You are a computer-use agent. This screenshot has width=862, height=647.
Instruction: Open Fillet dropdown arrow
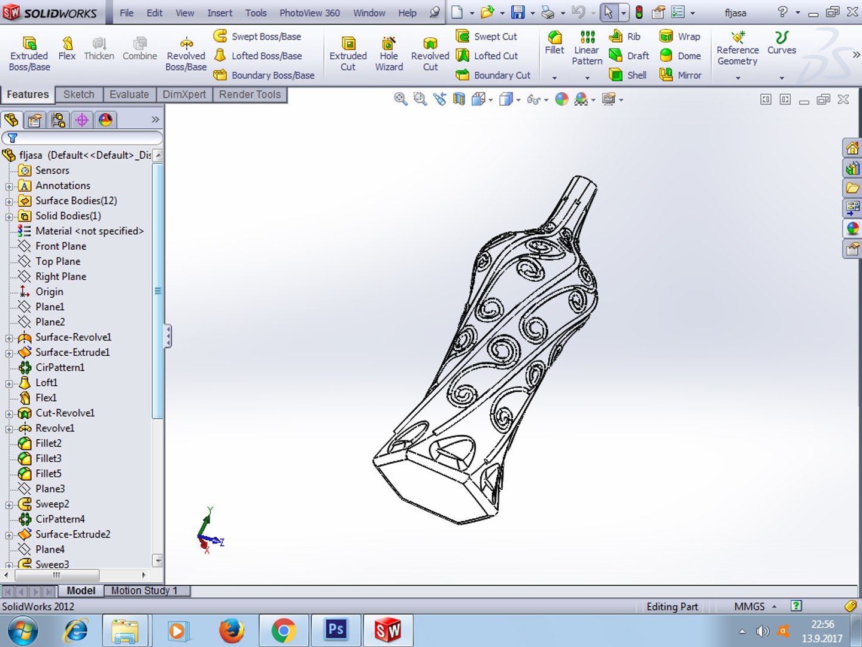click(x=554, y=78)
